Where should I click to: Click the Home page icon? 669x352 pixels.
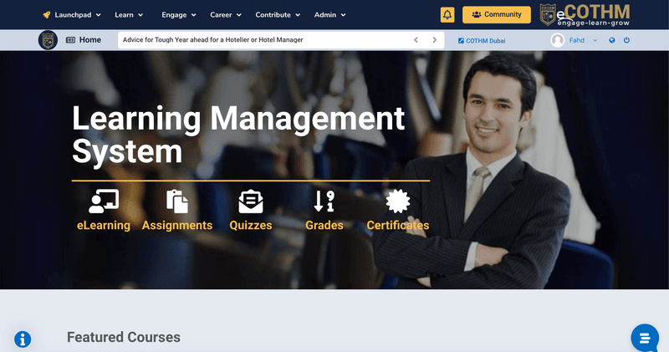pyautogui.click(x=70, y=40)
